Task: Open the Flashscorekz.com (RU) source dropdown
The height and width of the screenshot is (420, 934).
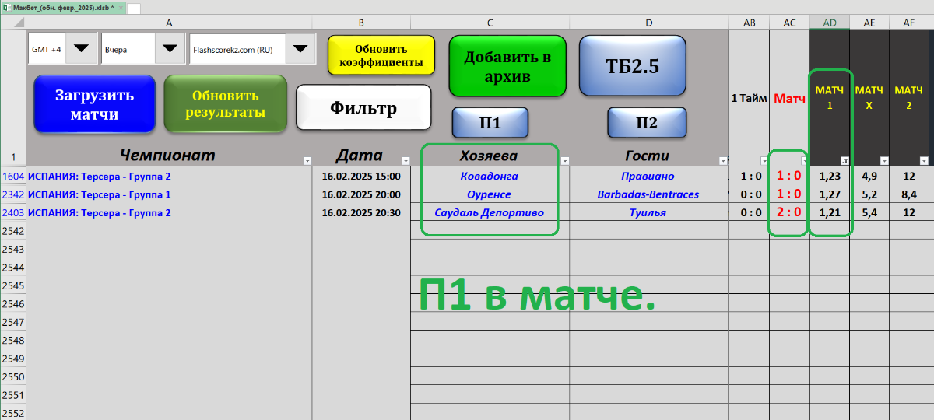Action: click(x=300, y=48)
